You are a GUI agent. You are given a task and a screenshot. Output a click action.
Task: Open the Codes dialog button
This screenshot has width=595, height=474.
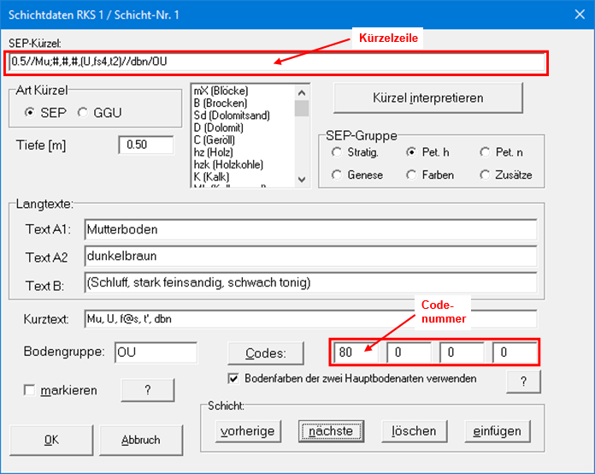click(x=266, y=353)
